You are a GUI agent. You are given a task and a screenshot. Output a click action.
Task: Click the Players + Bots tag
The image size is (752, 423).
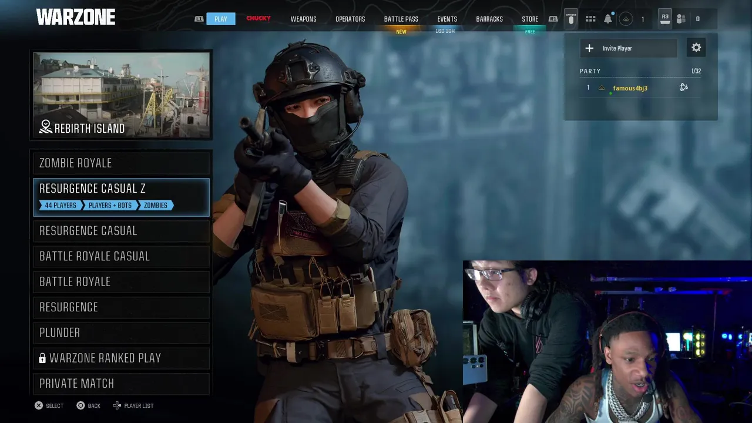(x=110, y=205)
